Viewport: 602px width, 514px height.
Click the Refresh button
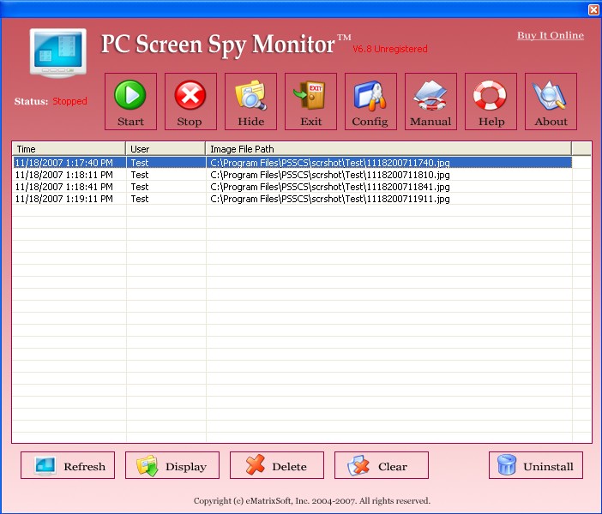pos(68,466)
